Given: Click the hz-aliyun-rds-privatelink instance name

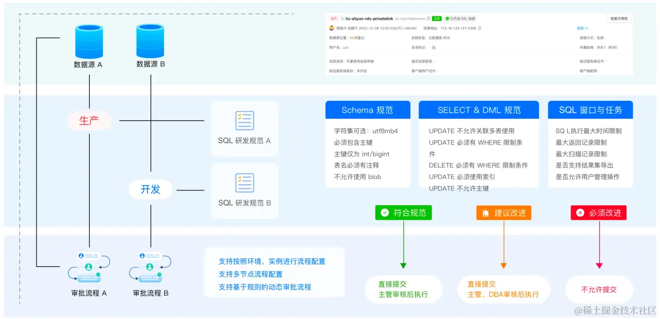Looking at the screenshot, I should pos(369,19).
